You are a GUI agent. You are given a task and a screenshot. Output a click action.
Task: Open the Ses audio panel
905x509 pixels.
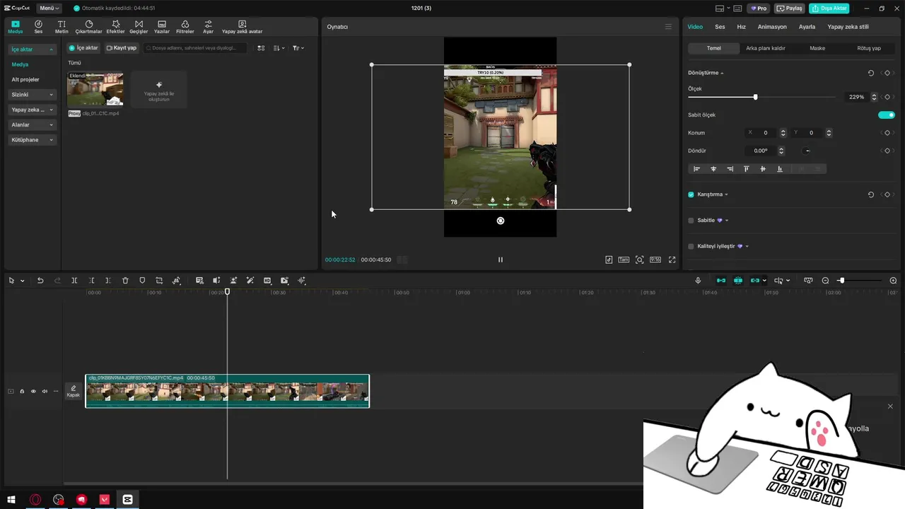click(x=38, y=27)
